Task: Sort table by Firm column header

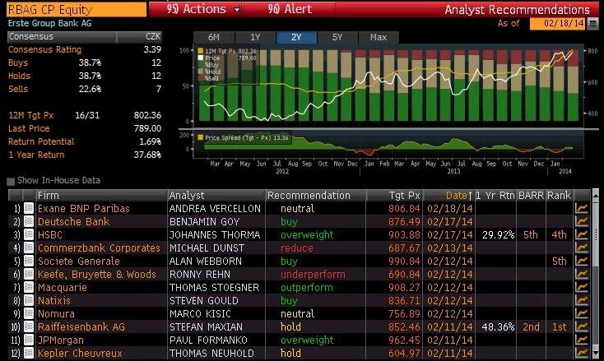Action: (x=101, y=196)
